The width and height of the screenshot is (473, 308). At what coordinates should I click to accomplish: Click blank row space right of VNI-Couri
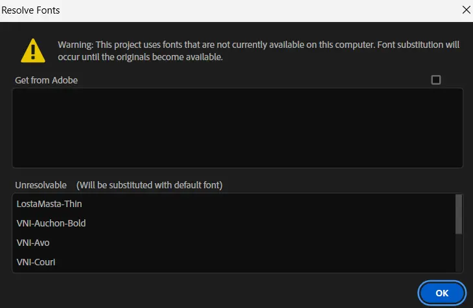(259, 262)
